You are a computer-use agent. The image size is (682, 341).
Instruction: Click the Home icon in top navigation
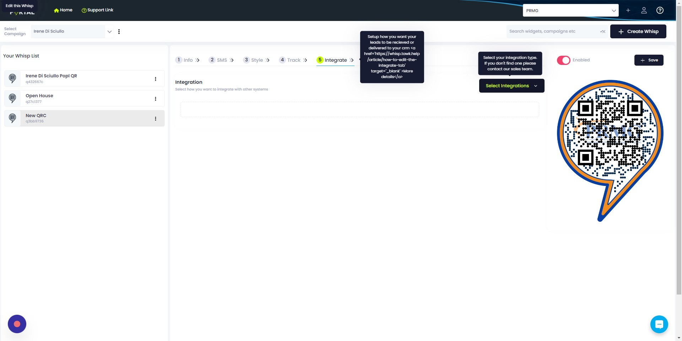pyautogui.click(x=56, y=10)
